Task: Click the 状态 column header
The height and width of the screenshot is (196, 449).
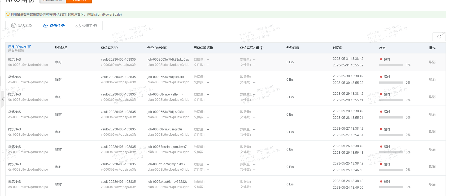Action: tap(382, 48)
